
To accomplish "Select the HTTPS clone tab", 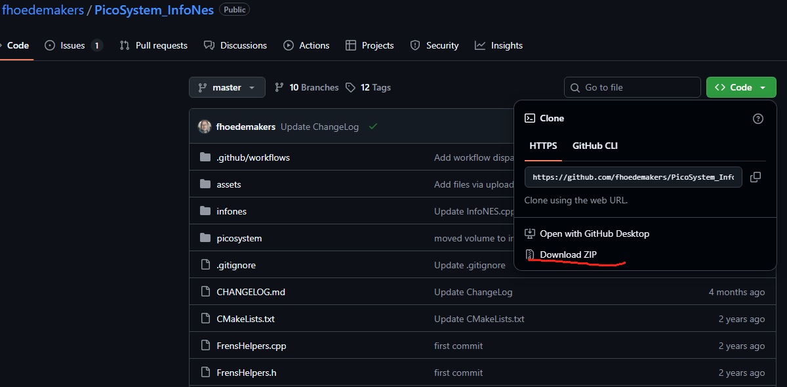I will (x=543, y=146).
